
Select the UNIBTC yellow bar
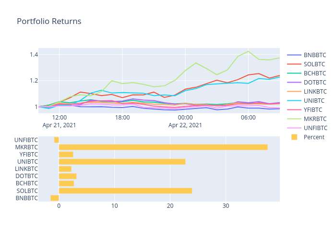point(122,162)
